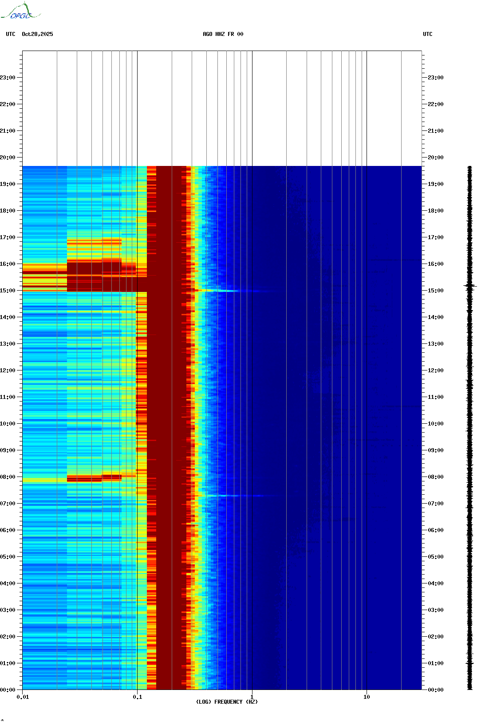Click 12:00 on the right time axis
The width and height of the screenshot is (489, 725).
click(436, 370)
